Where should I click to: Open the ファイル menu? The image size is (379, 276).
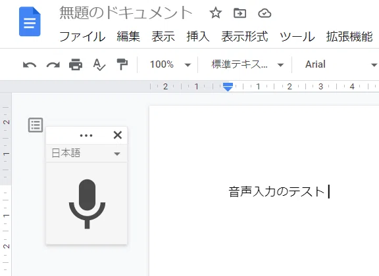[82, 37]
